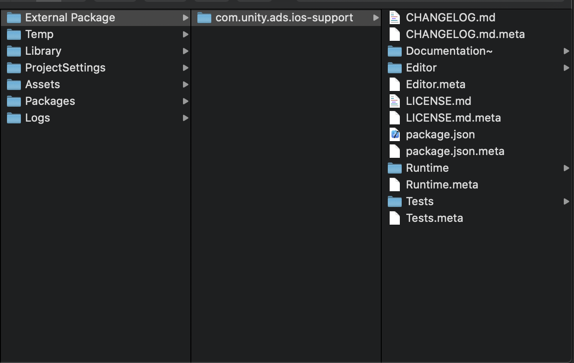Select the "Library" folder name
Screen dimensions: 574x363
coord(43,51)
